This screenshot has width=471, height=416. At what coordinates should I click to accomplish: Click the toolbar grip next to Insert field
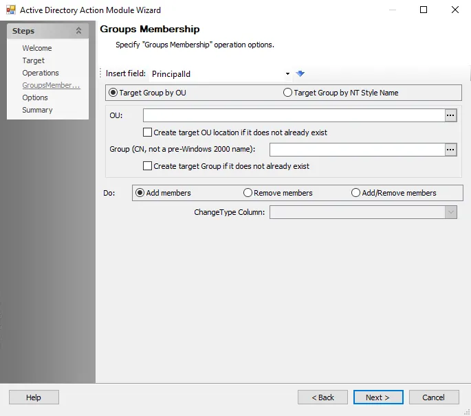pyautogui.click(x=100, y=73)
